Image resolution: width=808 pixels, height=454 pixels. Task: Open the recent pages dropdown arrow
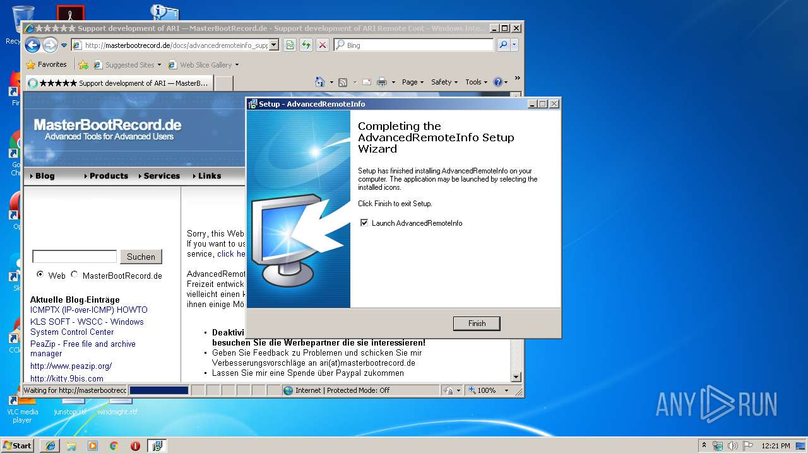coord(64,45)
